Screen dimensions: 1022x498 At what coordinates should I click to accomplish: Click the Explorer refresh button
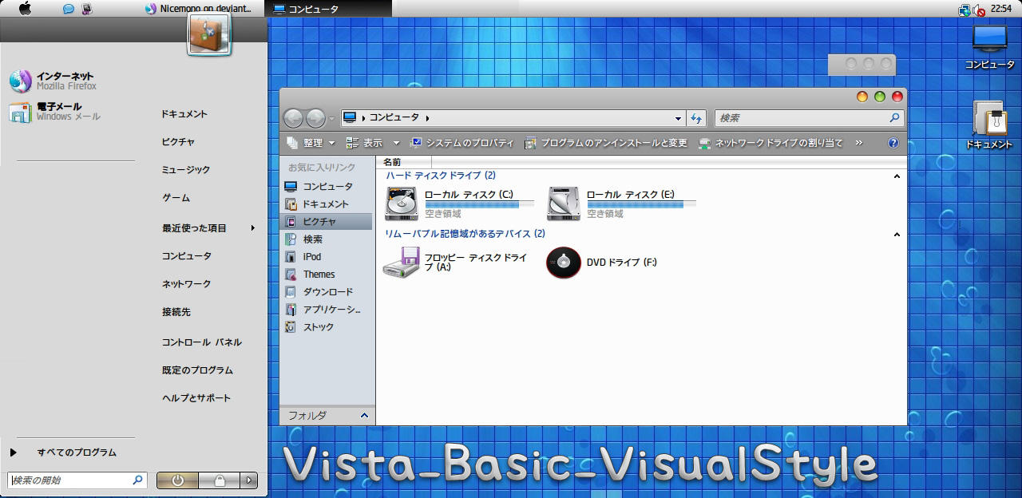pos(696,118)
